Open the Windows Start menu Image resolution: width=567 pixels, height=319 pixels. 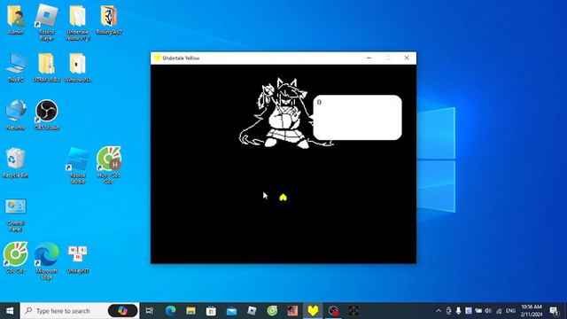click(x=10, y=311)
